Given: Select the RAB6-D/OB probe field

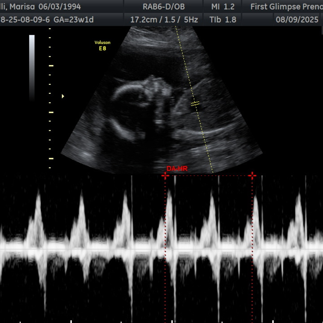Looking at the screenshot, I should (164, 7).
